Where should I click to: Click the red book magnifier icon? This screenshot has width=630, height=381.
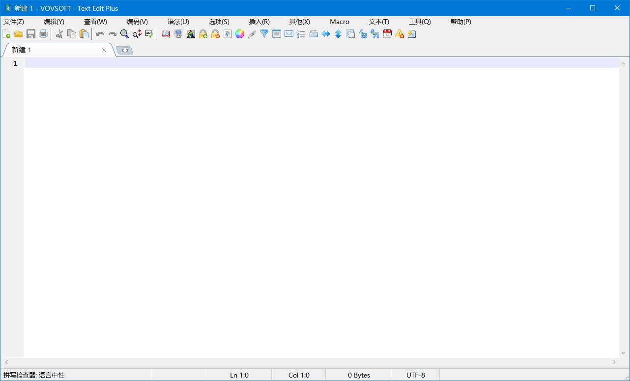(x=166, y=34)
